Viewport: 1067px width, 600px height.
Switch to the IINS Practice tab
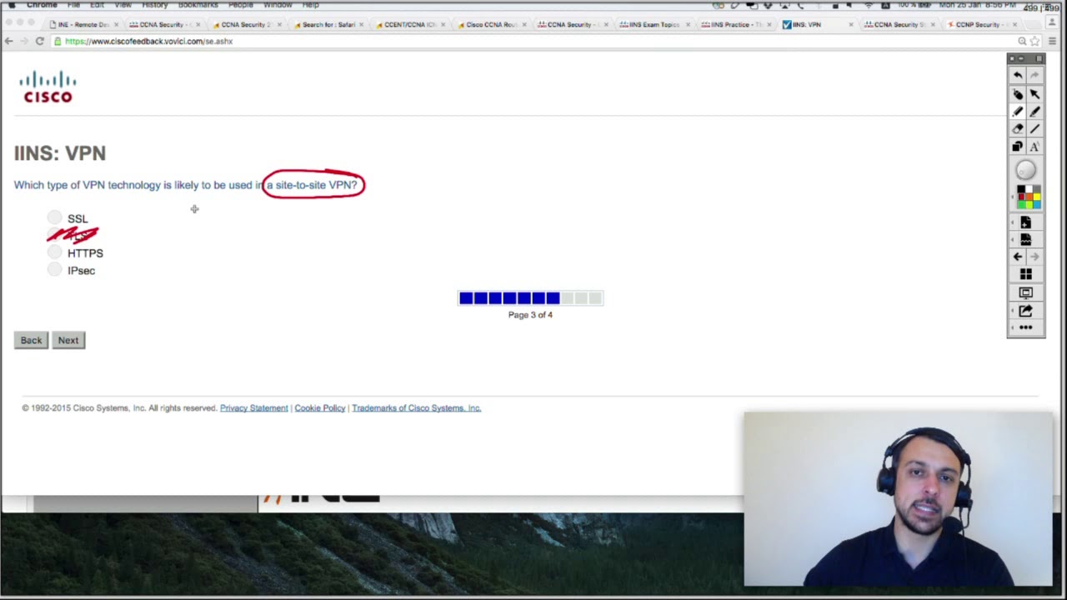[735, 24]
